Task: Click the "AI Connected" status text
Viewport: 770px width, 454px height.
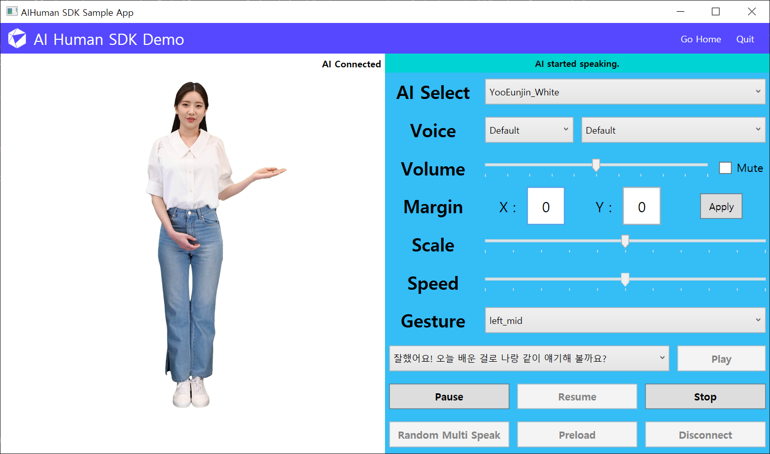Action: 351,64
